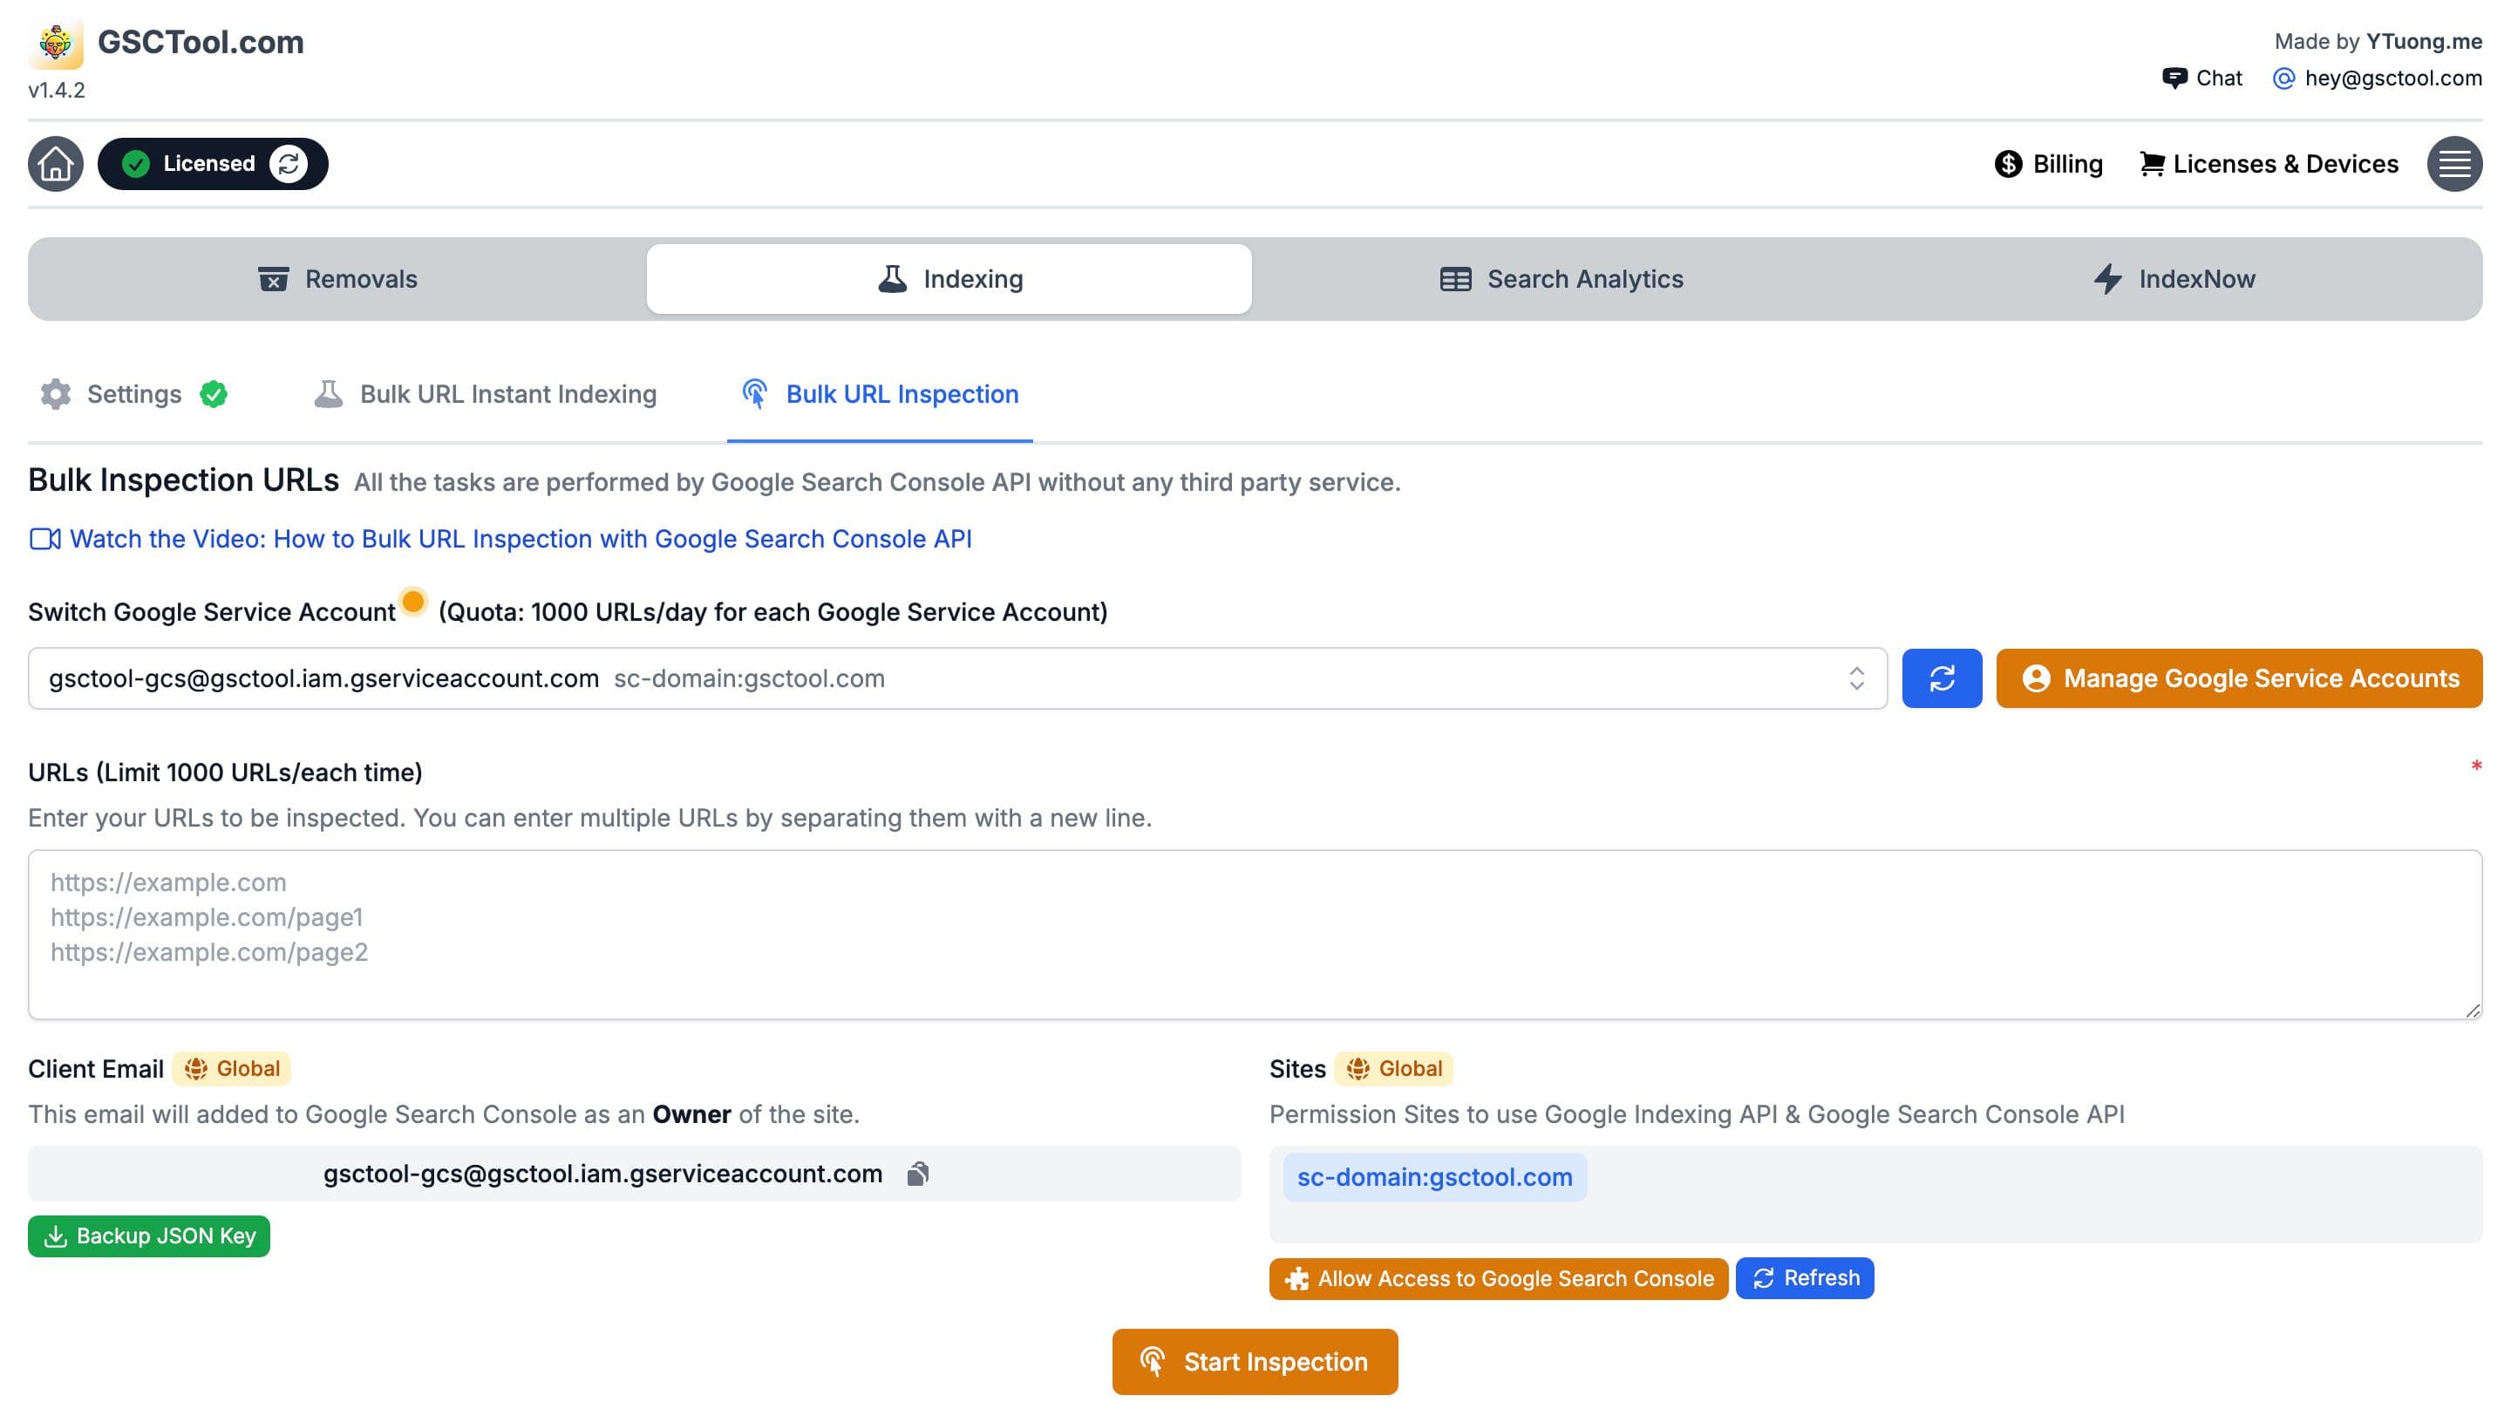The width and height of the screenshot is (2511, 1416).
Task: Click the dollar icon beside Billing
Action: 2008,164
